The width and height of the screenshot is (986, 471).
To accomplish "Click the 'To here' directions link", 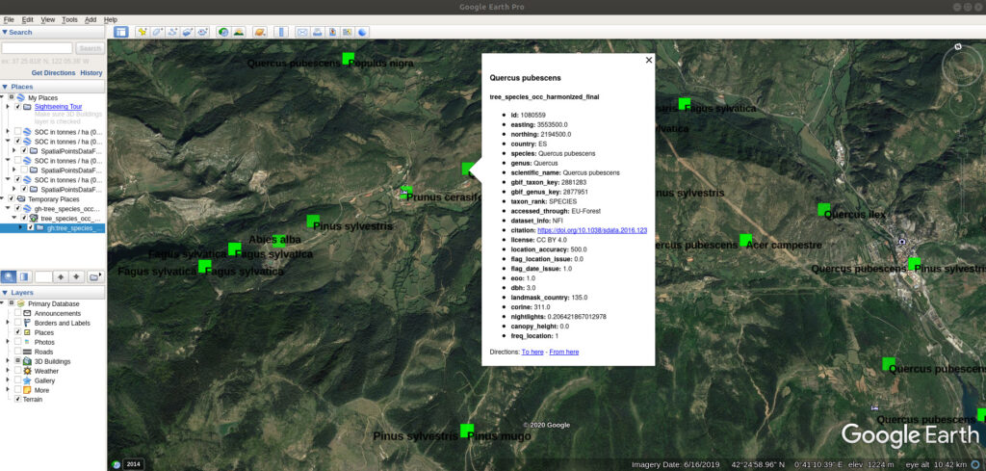I will tap(532, 353).
